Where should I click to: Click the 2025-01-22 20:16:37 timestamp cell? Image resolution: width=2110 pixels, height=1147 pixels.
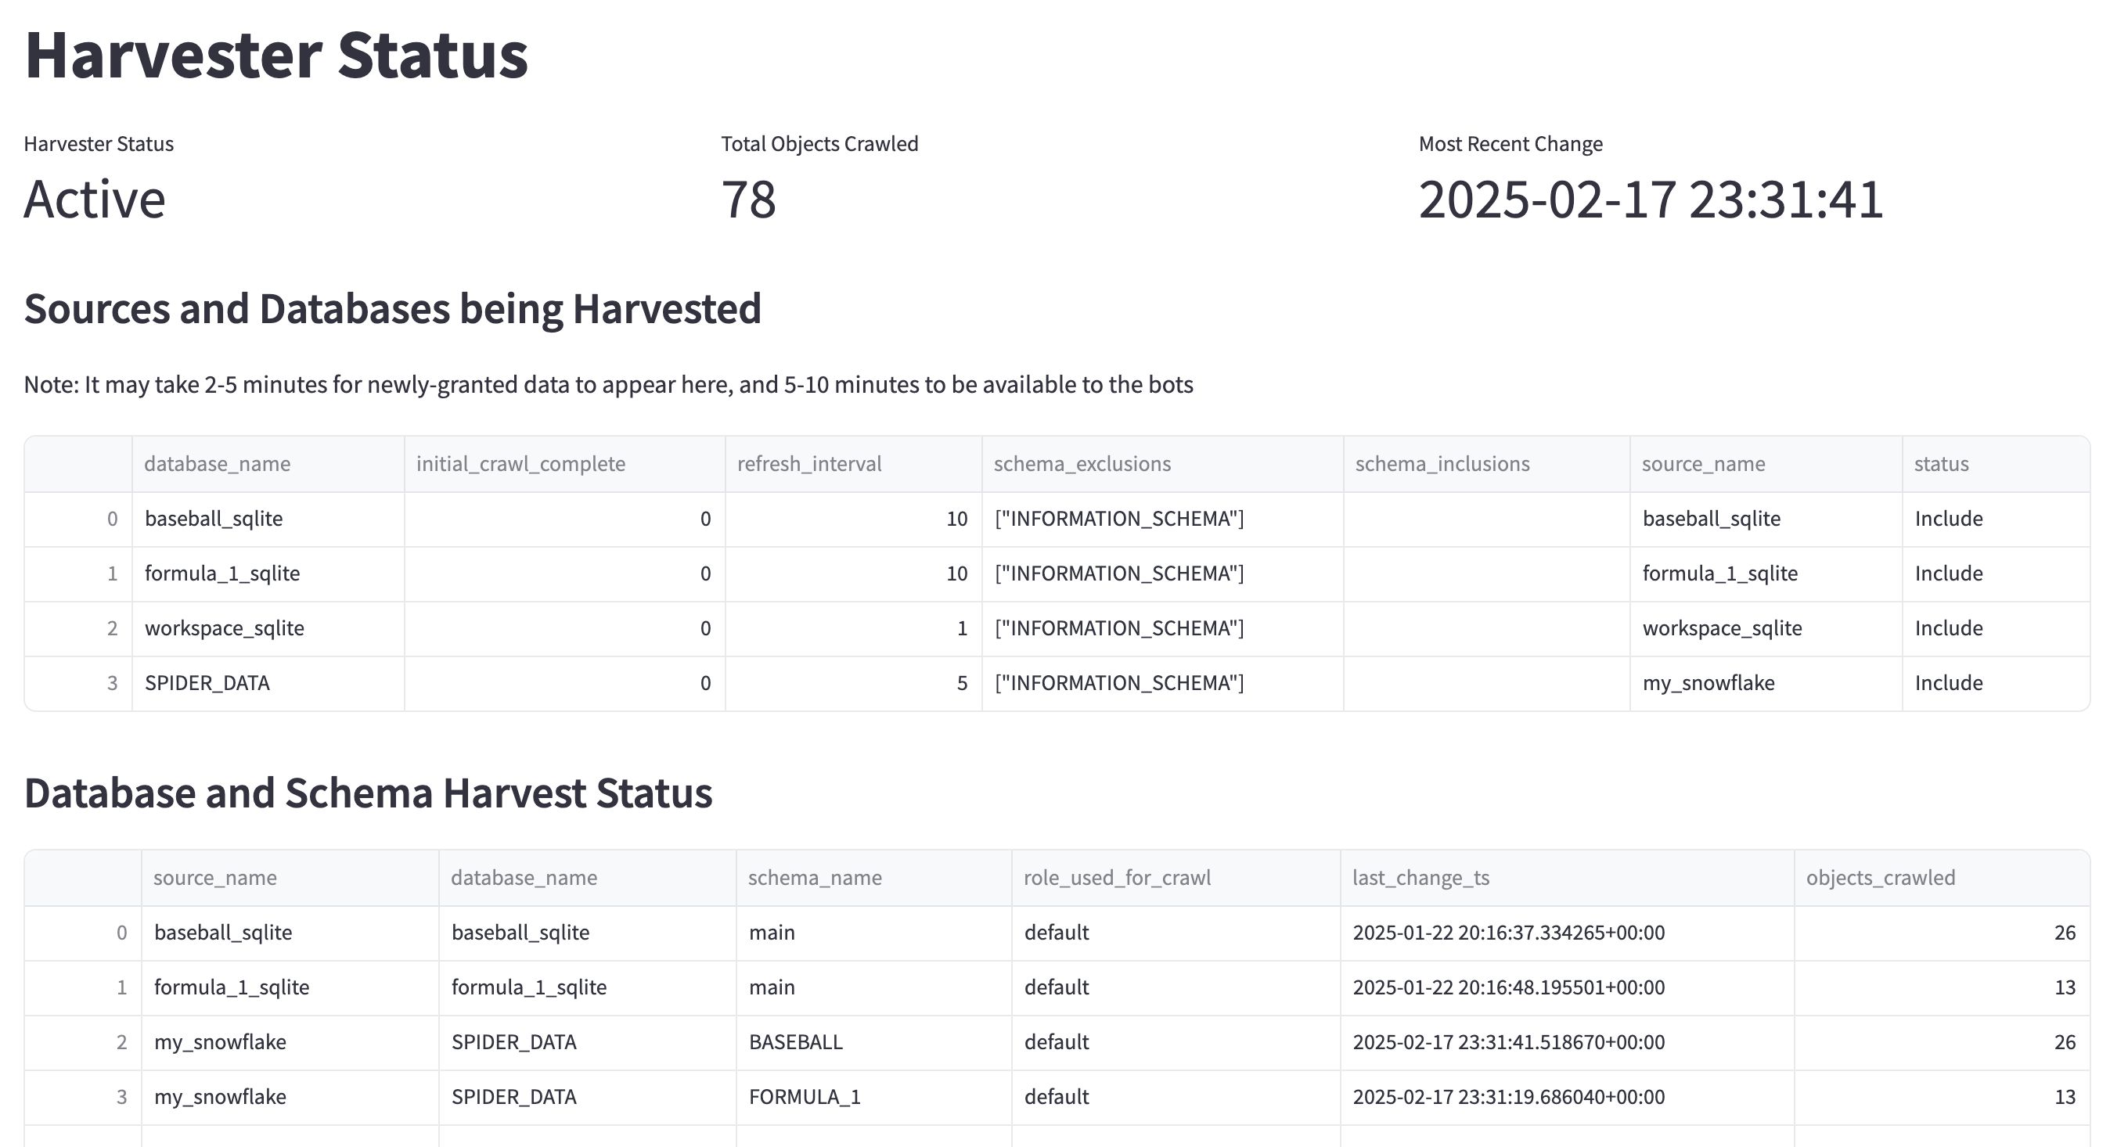tap(1508, 933)
